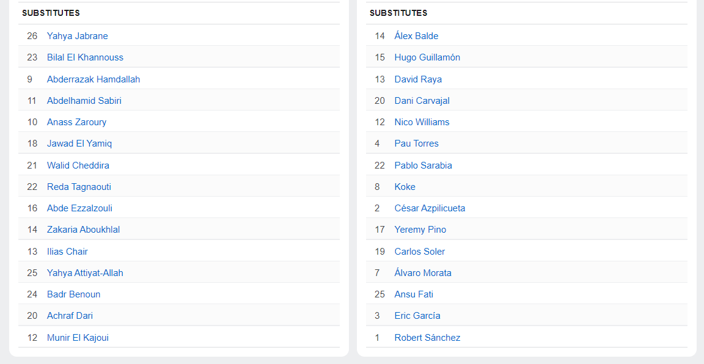Open Abdelhamid Sabiri's profile link

pos(84,101)
